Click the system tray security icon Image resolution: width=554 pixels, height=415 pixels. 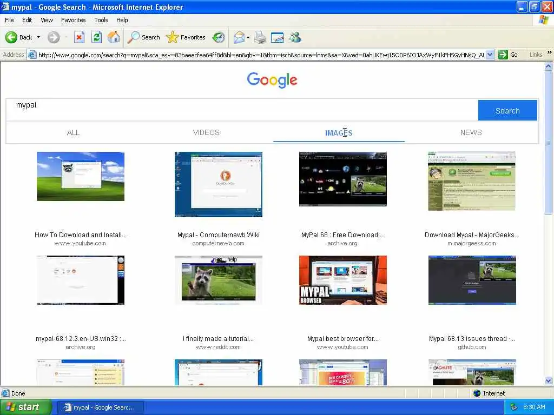pos(514,407)
